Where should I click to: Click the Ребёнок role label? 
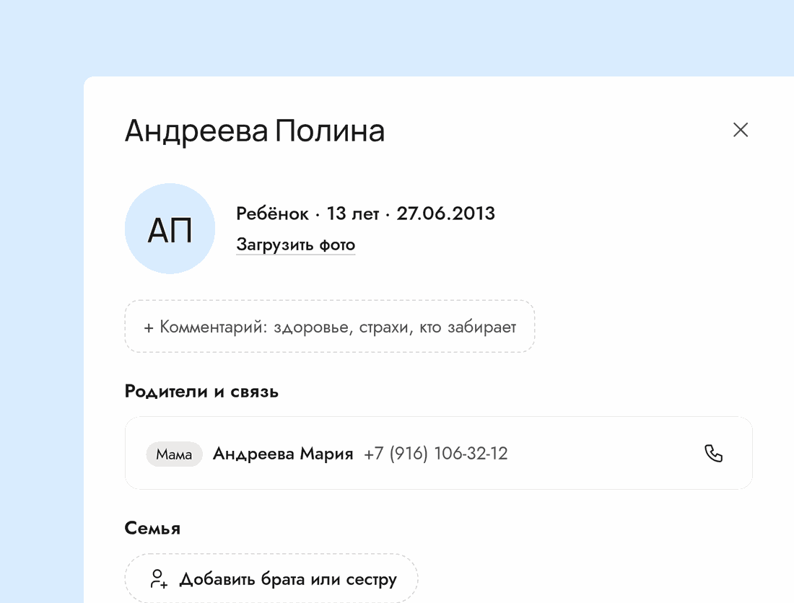272,214
